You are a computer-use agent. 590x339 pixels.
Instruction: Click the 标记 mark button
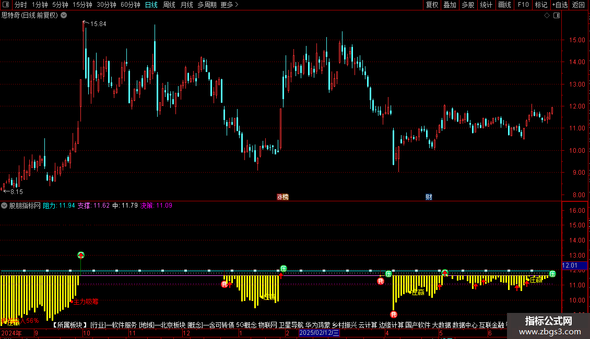[x=541, y=5]
